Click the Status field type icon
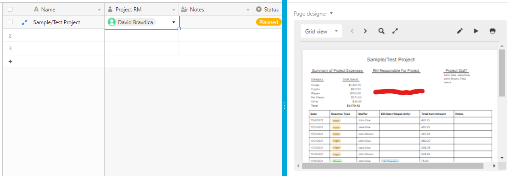This screenshot has height=176, width=508. [258, 9]
